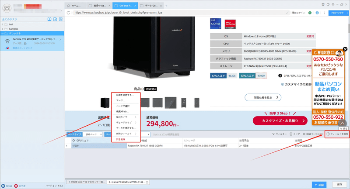Select the glass side panel thumbnail image

click(x=171, y=103)
